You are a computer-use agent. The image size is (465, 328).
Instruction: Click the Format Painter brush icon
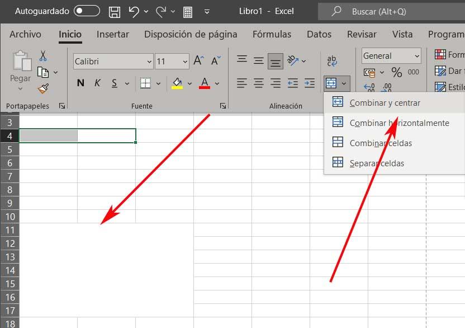point(43,88)
